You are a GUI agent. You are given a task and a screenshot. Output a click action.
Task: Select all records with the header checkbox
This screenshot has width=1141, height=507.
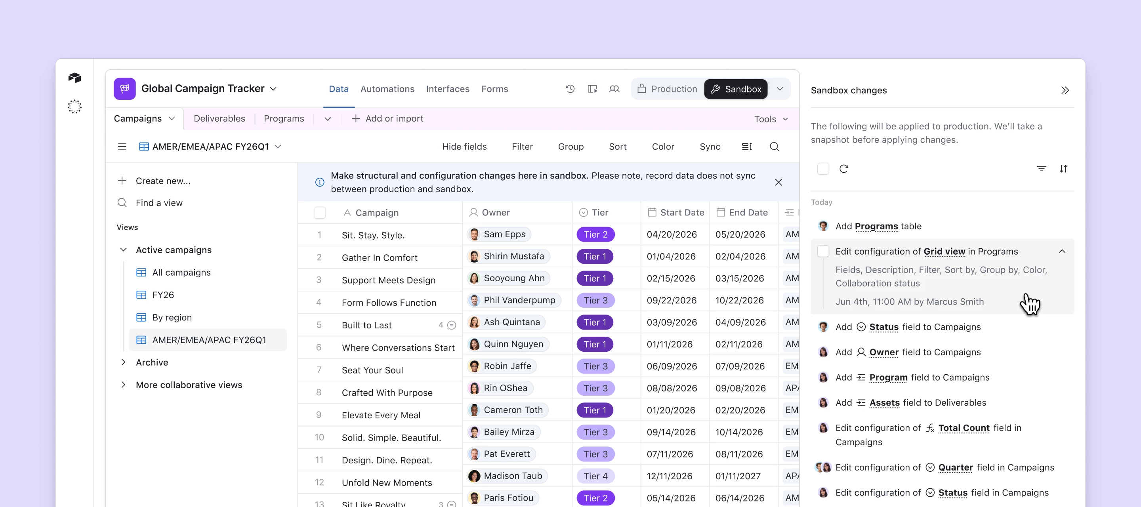319,212
